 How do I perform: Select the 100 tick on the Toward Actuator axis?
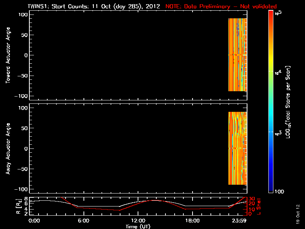coord(23,15)
